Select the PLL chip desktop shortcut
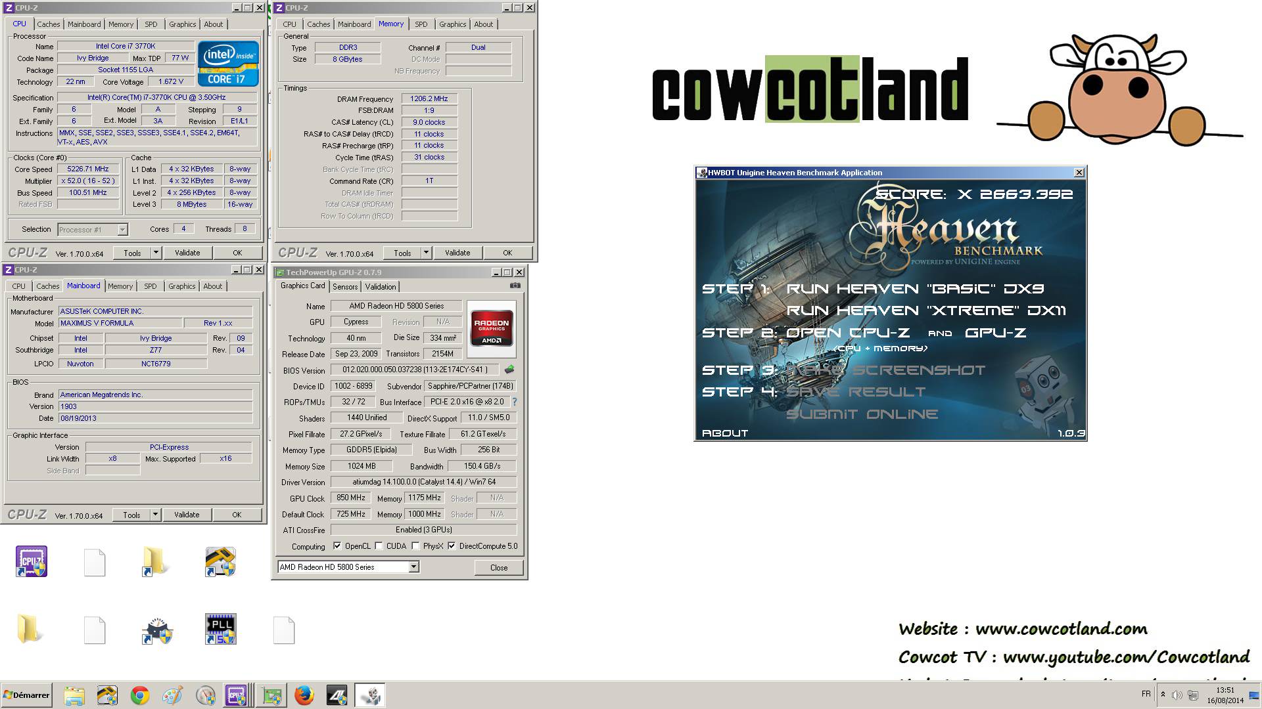The image size is (1262, 709). (x=221, y=629)
